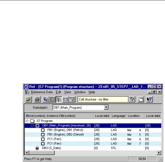Screen dimensions: 165x162
Task: Select FB1 (Engine), DB2 (Diesel) row
Action: [x=93, y=135]
